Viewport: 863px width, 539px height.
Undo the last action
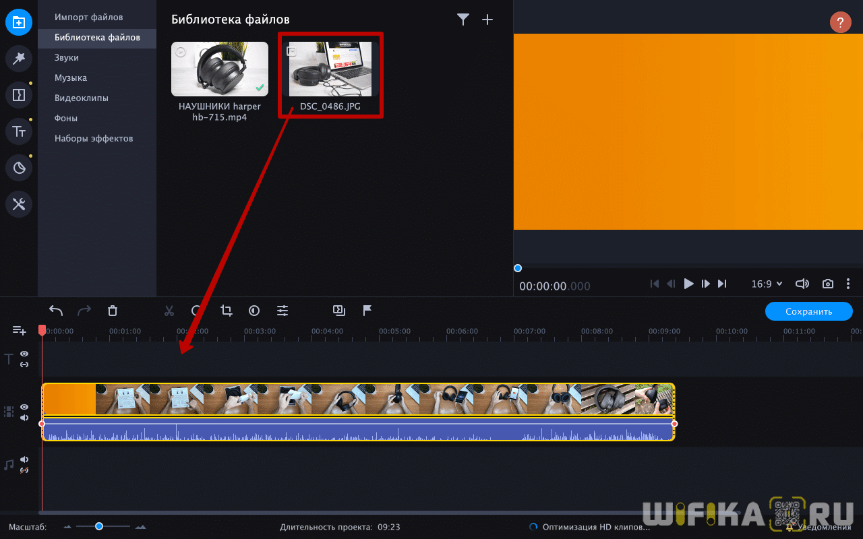tap(56, 311)
